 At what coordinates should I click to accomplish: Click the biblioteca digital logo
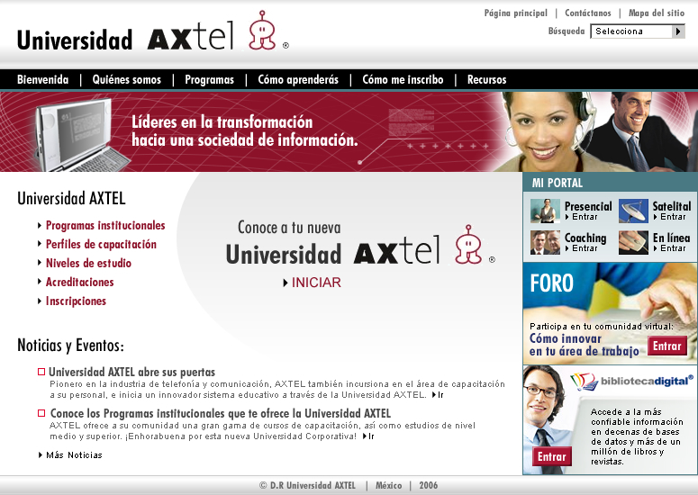tap(631, 382)
